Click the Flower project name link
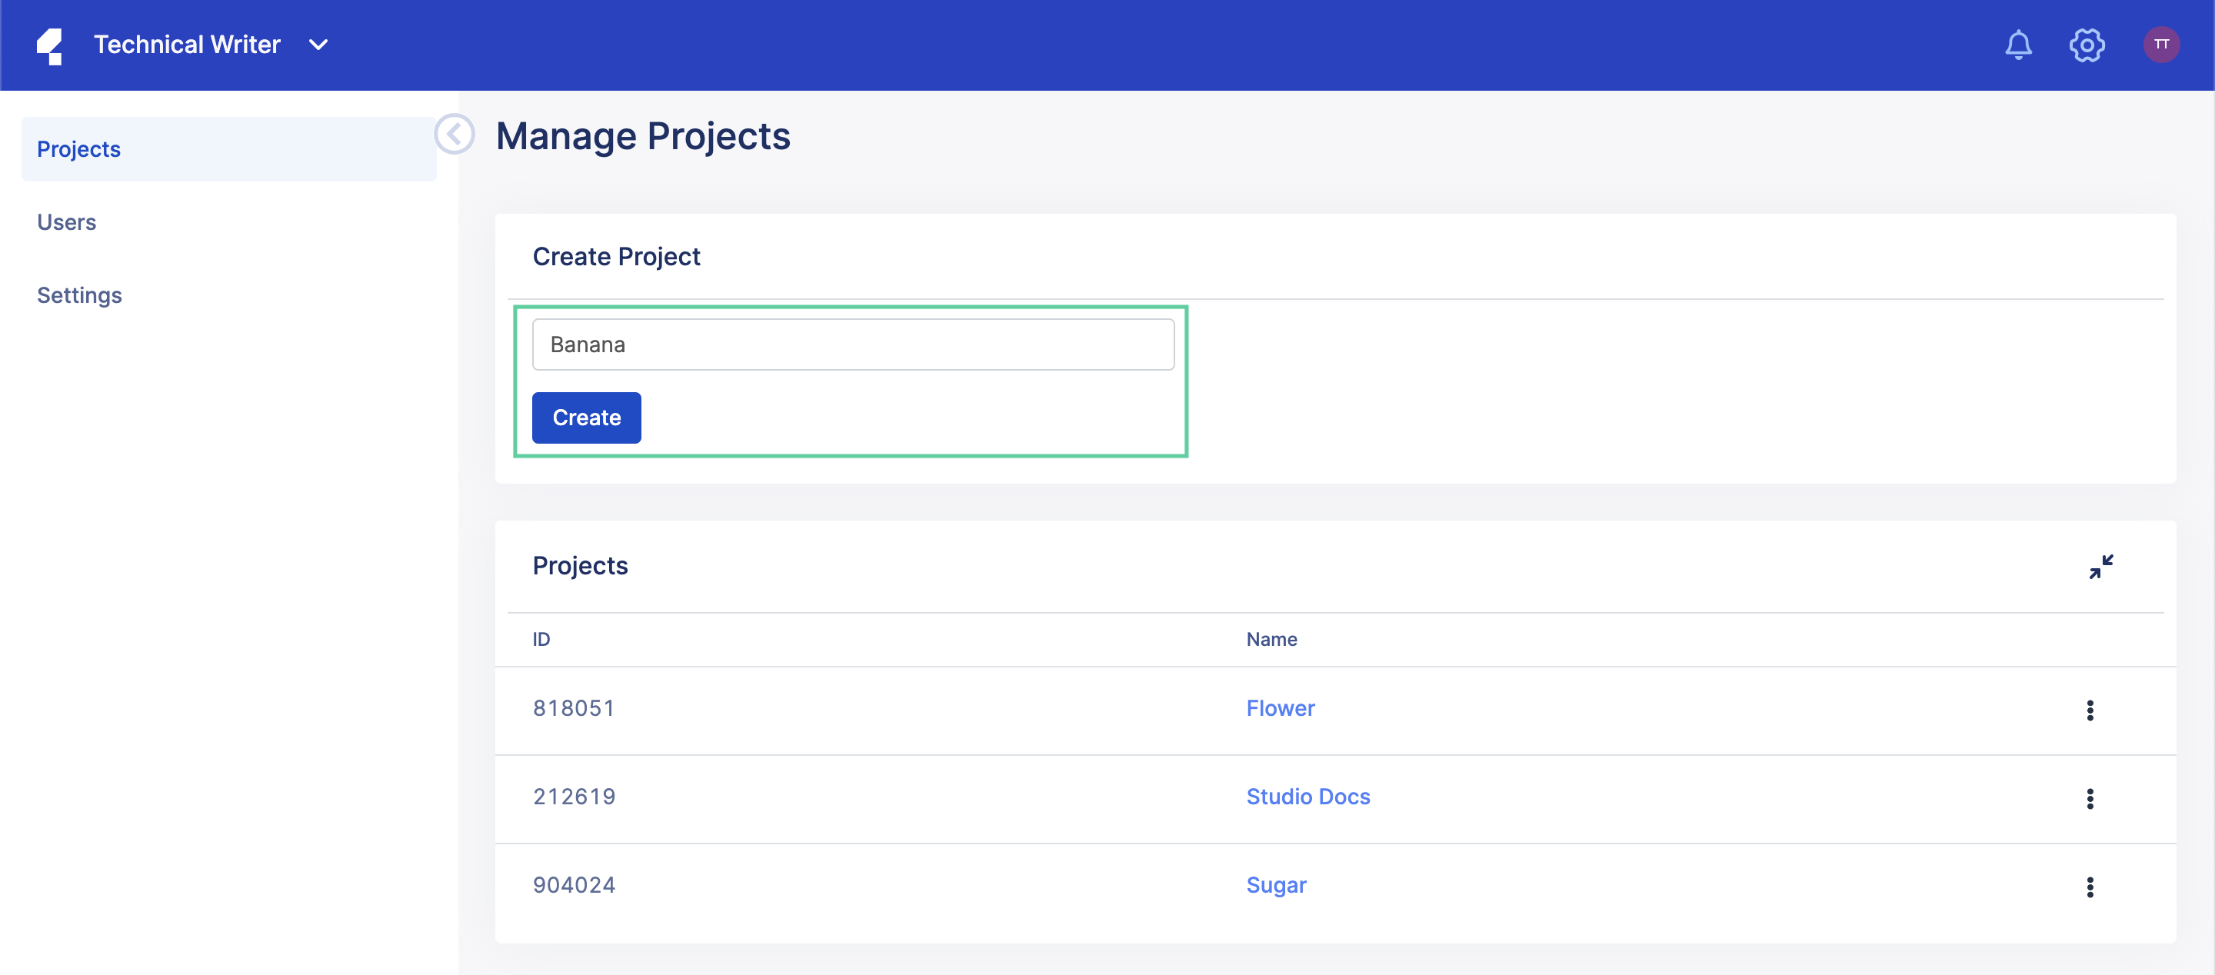 click(1280, 707)
